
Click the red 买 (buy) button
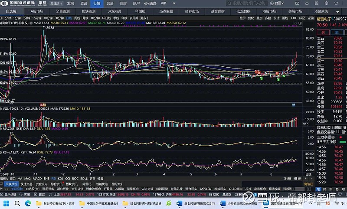(323, 32)
